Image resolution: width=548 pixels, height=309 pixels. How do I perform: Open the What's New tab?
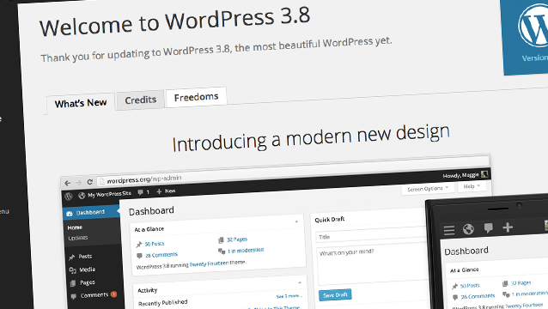(x=81, y=103)
